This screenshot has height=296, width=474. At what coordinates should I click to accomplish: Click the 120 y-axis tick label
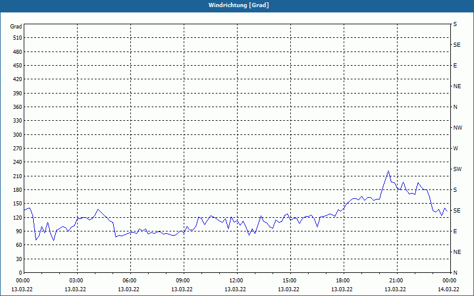[18, 217]
